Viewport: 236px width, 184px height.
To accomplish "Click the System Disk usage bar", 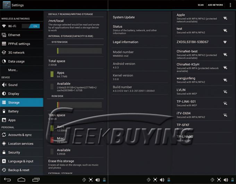I will pyautogui.click(x=79, y=51).
